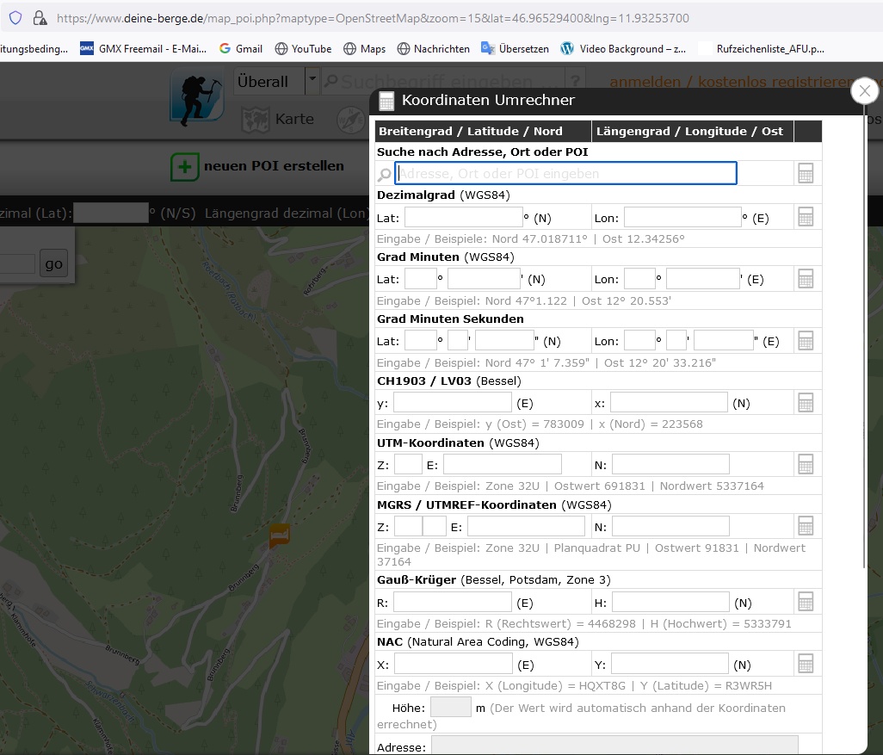Convert CH1903 / LV03 using its calculator icon
This screenshot has width=883, height=755.
pos(806,403)
